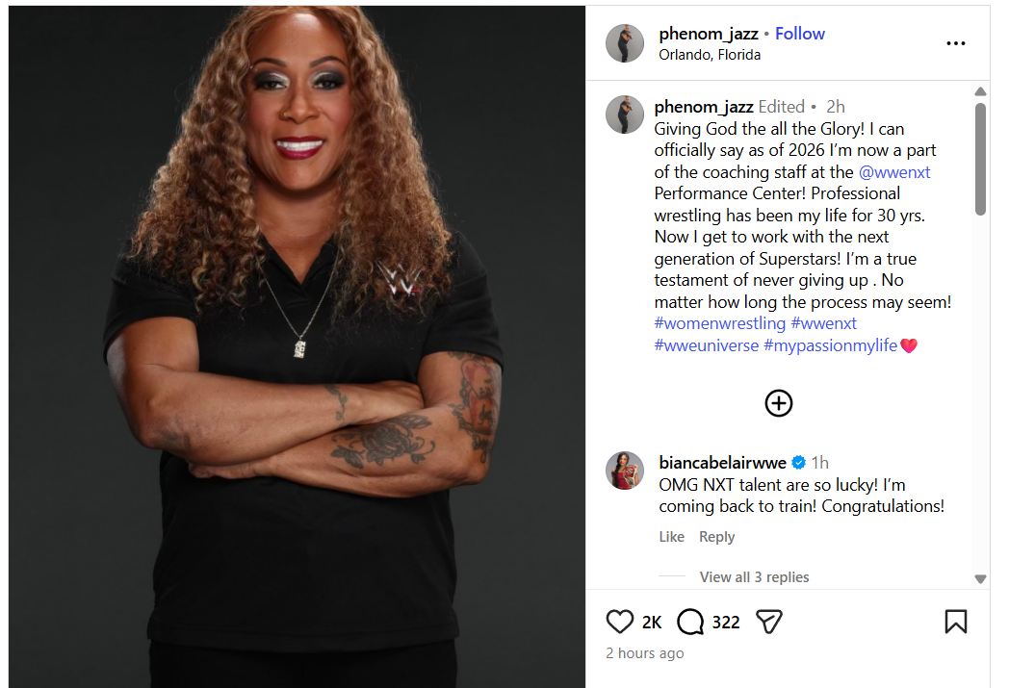
Task: Open biancabelairwwe's profile picture
Action: coord(625,471)
